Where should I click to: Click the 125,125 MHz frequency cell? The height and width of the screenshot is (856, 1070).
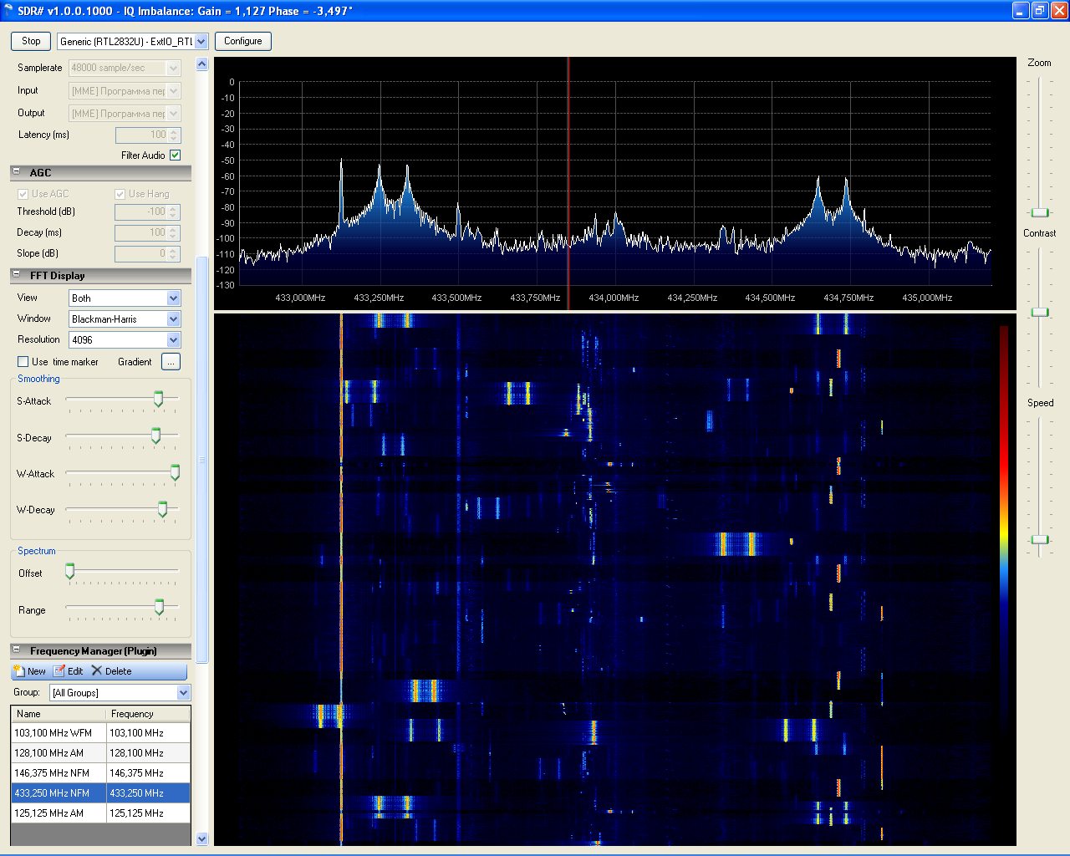point(149,813)
